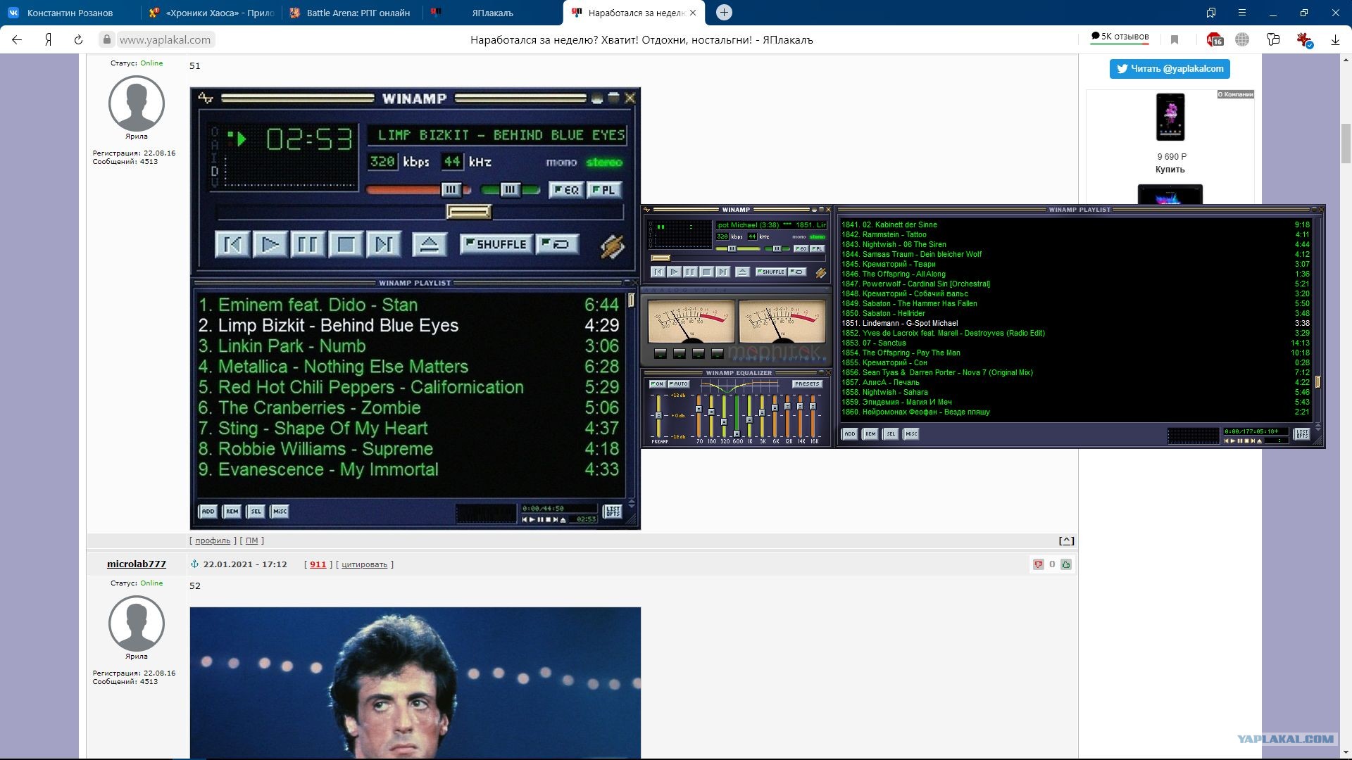Viewport: 1352px width, 760px height.
Task: Click the lightning bolt logo in large Winamp
Action: point(612,246)
